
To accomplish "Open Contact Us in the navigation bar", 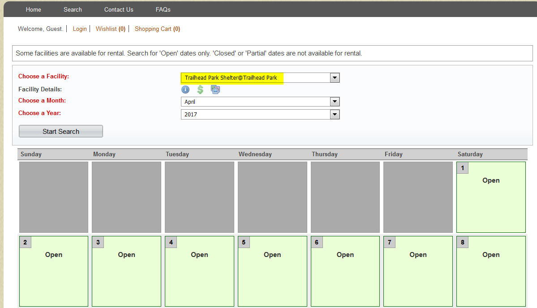I will pos(119,9).
